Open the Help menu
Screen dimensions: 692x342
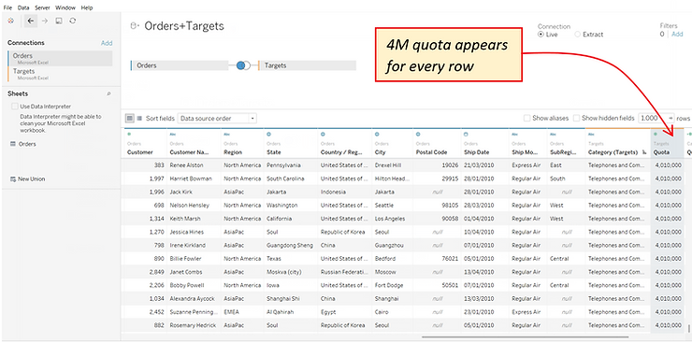pos(87,7)
